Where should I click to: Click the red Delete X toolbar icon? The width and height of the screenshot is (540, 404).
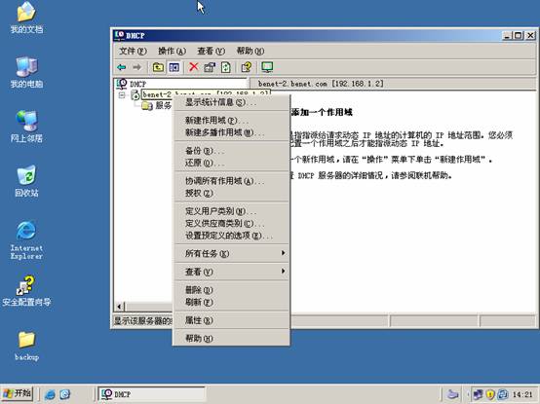194,67
